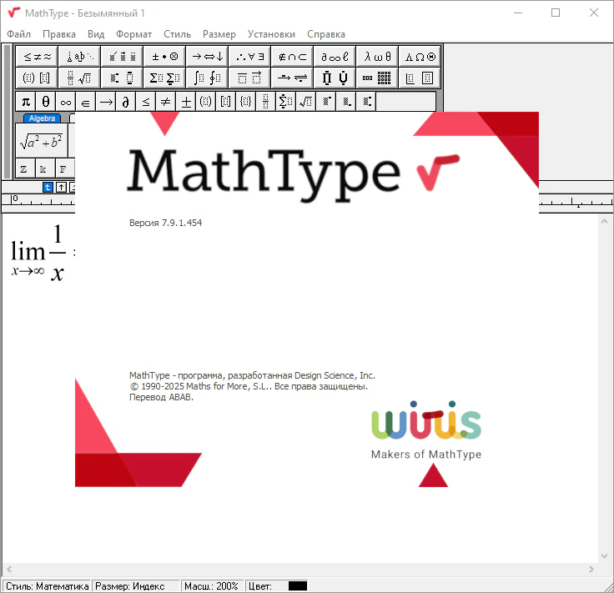Expand the uppercase Greek letters palette (Λ Ω Θ)
The height and width of the screenshot is (593, 614).
coord(420,57)
